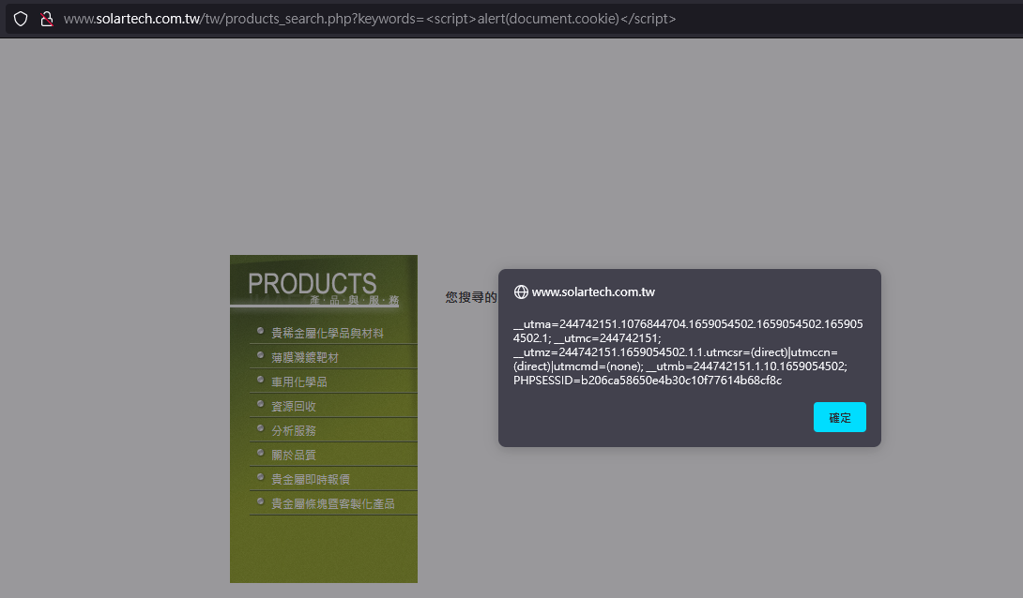Open 貴稀金屬化學品與材料 menu item

coord(328,333)
